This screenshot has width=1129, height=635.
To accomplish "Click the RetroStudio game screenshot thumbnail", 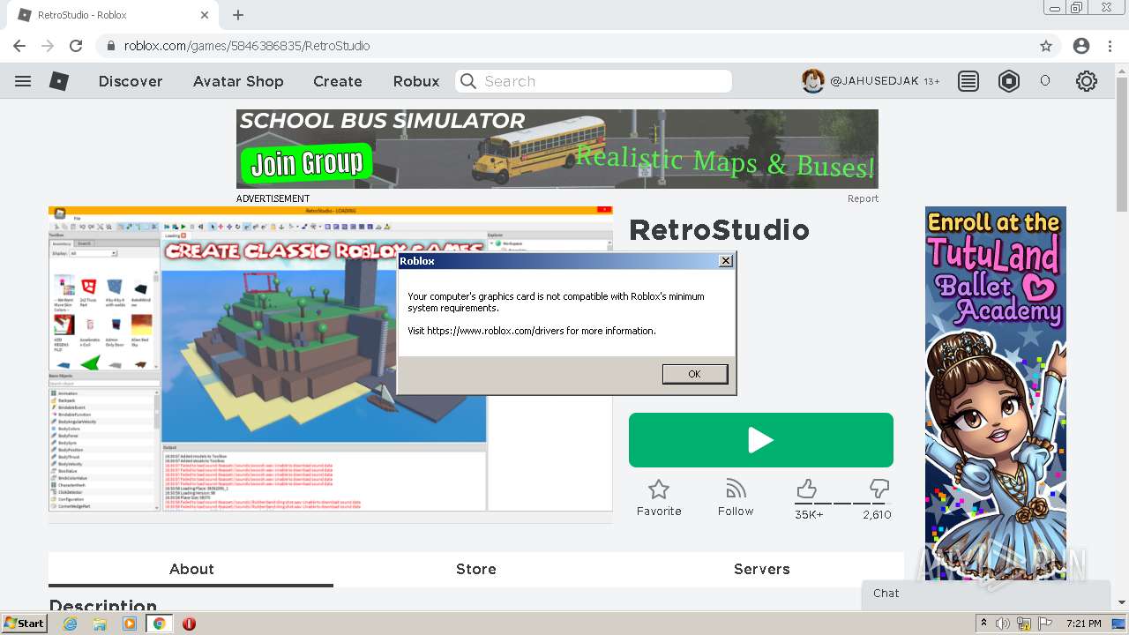I will [330, 359].
